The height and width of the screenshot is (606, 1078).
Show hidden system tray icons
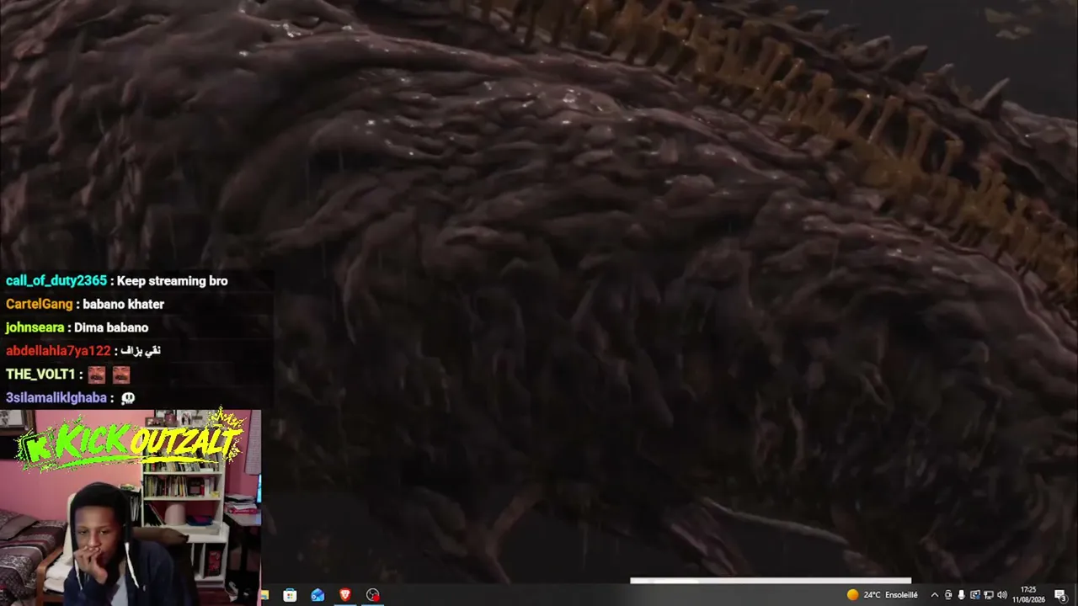coord(934,595)
